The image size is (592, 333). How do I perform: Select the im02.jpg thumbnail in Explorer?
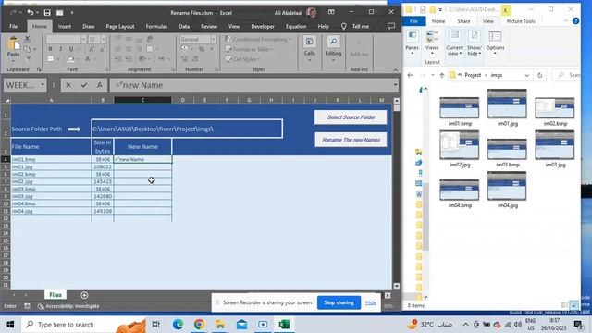point(460,145)
